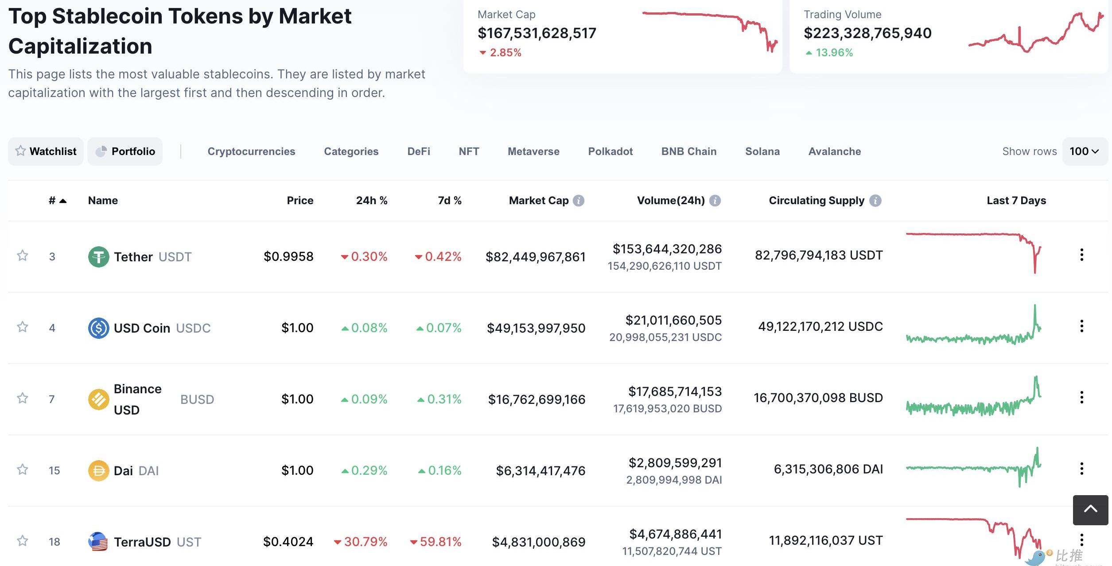Click trading volume value $223,328,765,940

867,33
